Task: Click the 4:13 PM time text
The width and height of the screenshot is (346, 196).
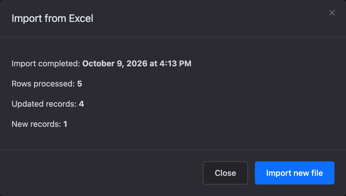Action: pyautogui.click(x=175, y=63)
